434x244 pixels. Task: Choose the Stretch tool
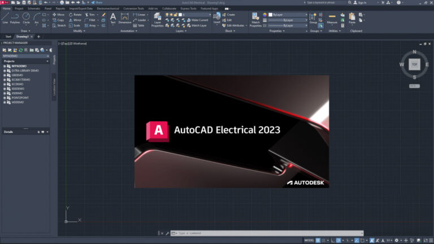(x=59, y=25)
